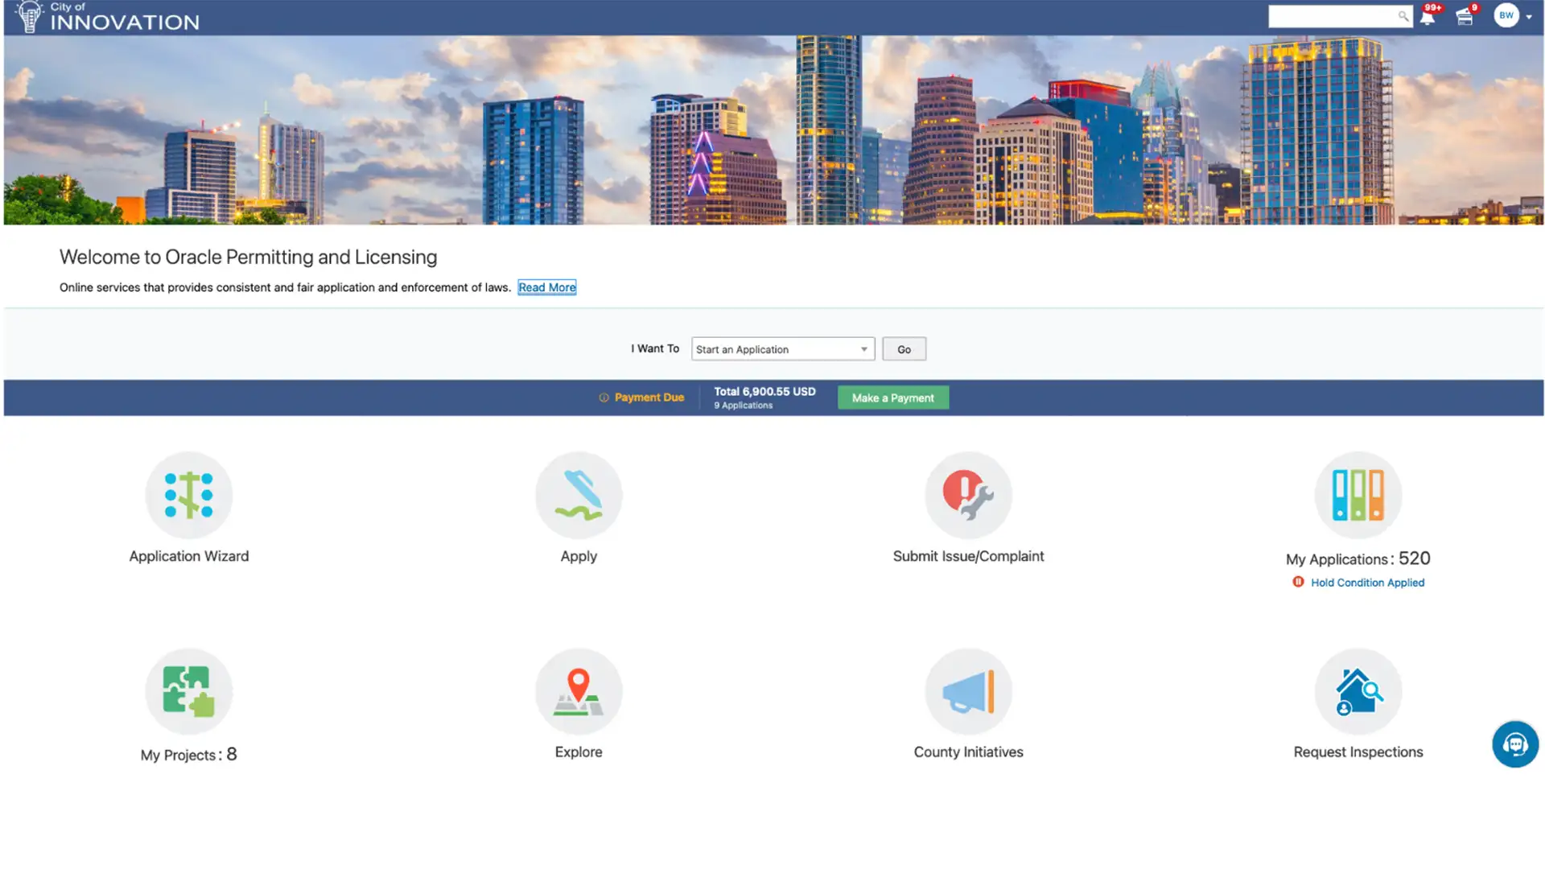This screenshot has width=1545, height=869.
Task: Click the City of Innovation logo
Action: pos(105,17)
